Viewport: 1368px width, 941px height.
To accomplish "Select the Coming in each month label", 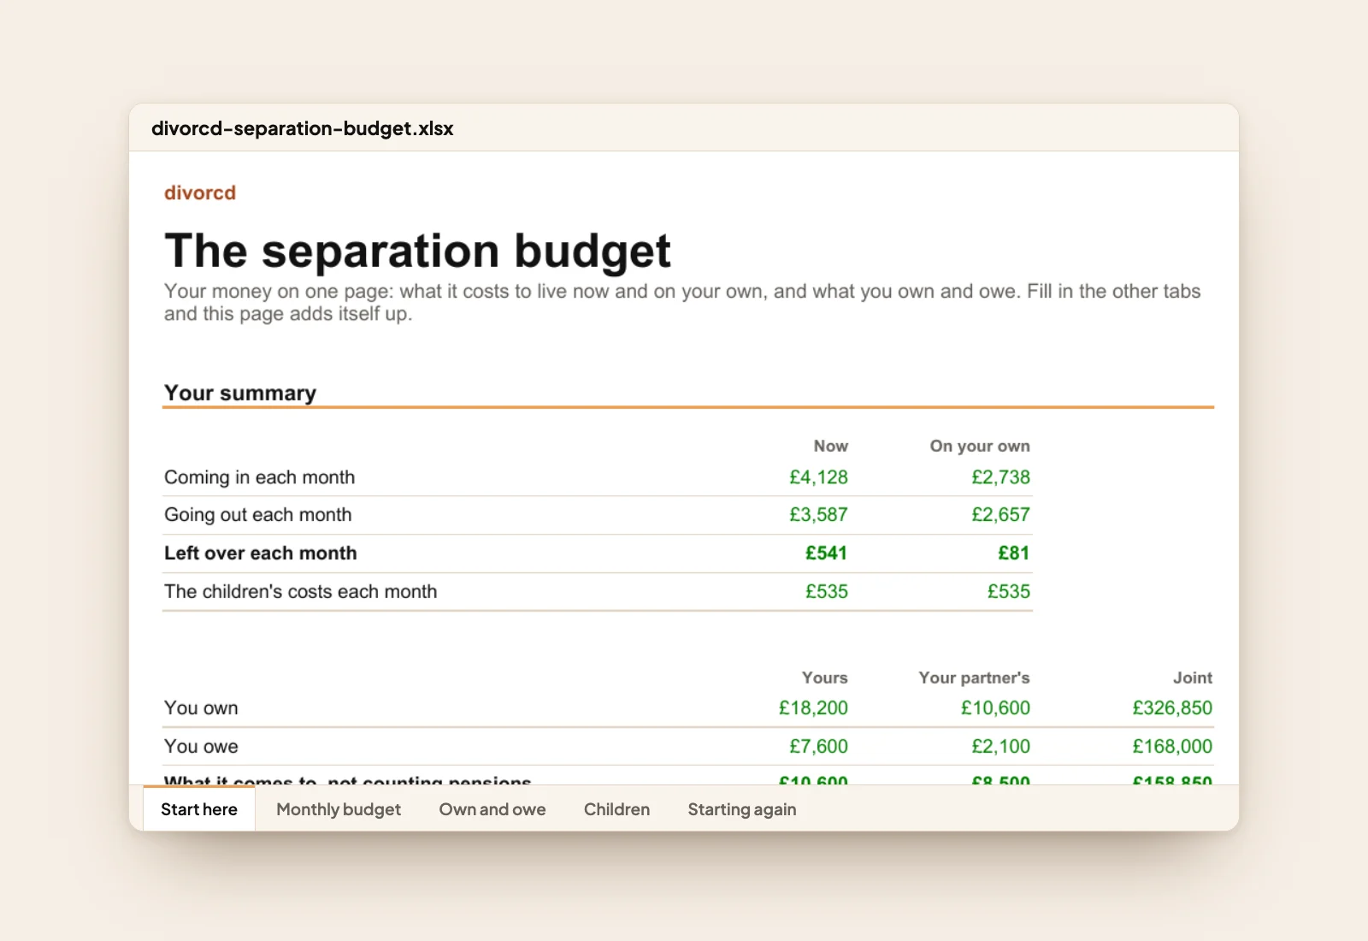I will click(260, 477).
